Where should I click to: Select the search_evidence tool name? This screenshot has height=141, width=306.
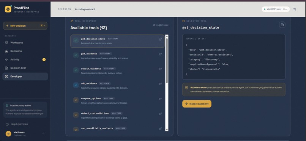[91, 68]
